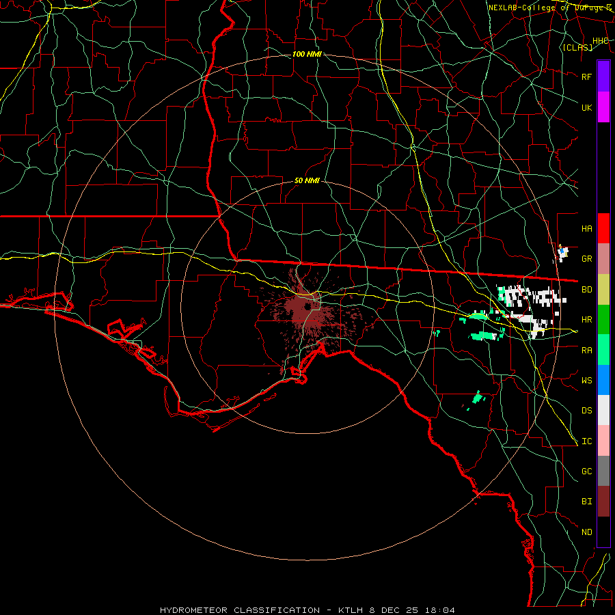615x615 pixels.
Task: Select the WS legend label
Action: point(587,381)
